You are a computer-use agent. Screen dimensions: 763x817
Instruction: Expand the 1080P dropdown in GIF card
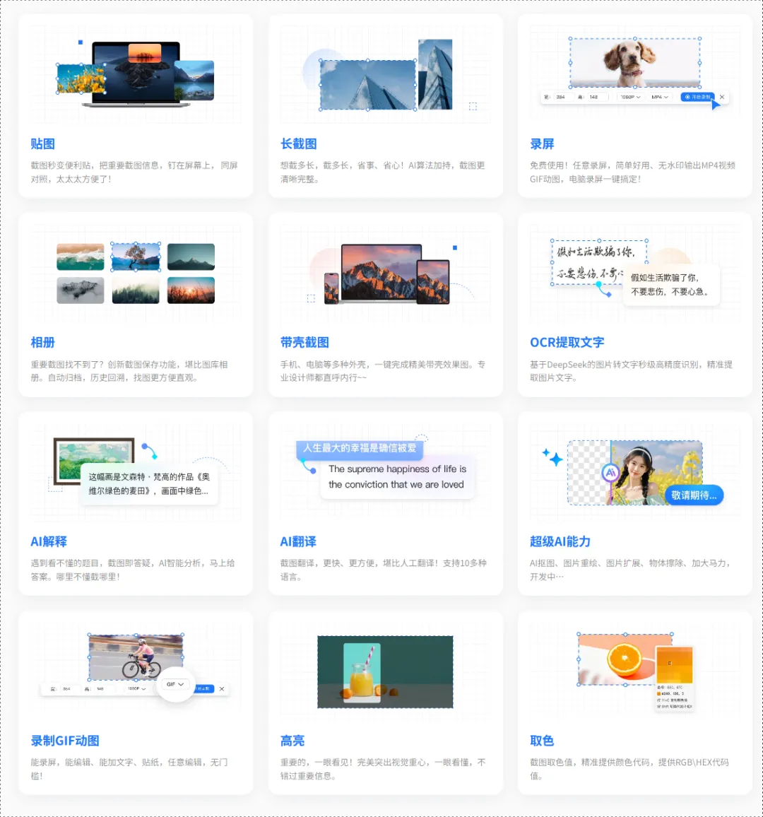[137, 689]
